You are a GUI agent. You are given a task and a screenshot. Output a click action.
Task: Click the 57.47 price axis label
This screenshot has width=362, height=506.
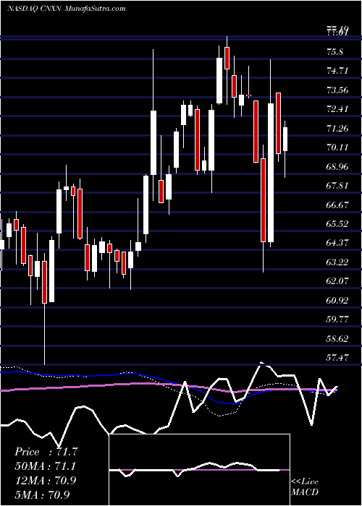pos(337,358)
